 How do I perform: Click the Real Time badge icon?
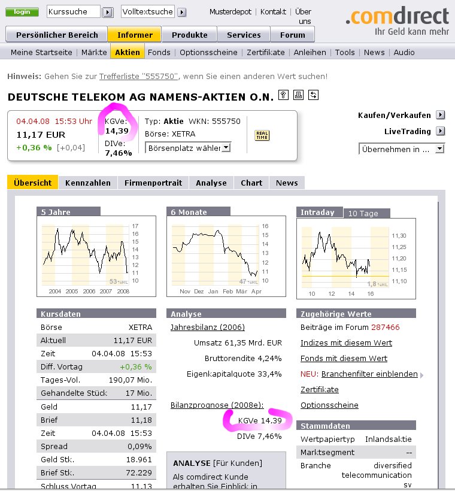[262, 135]
